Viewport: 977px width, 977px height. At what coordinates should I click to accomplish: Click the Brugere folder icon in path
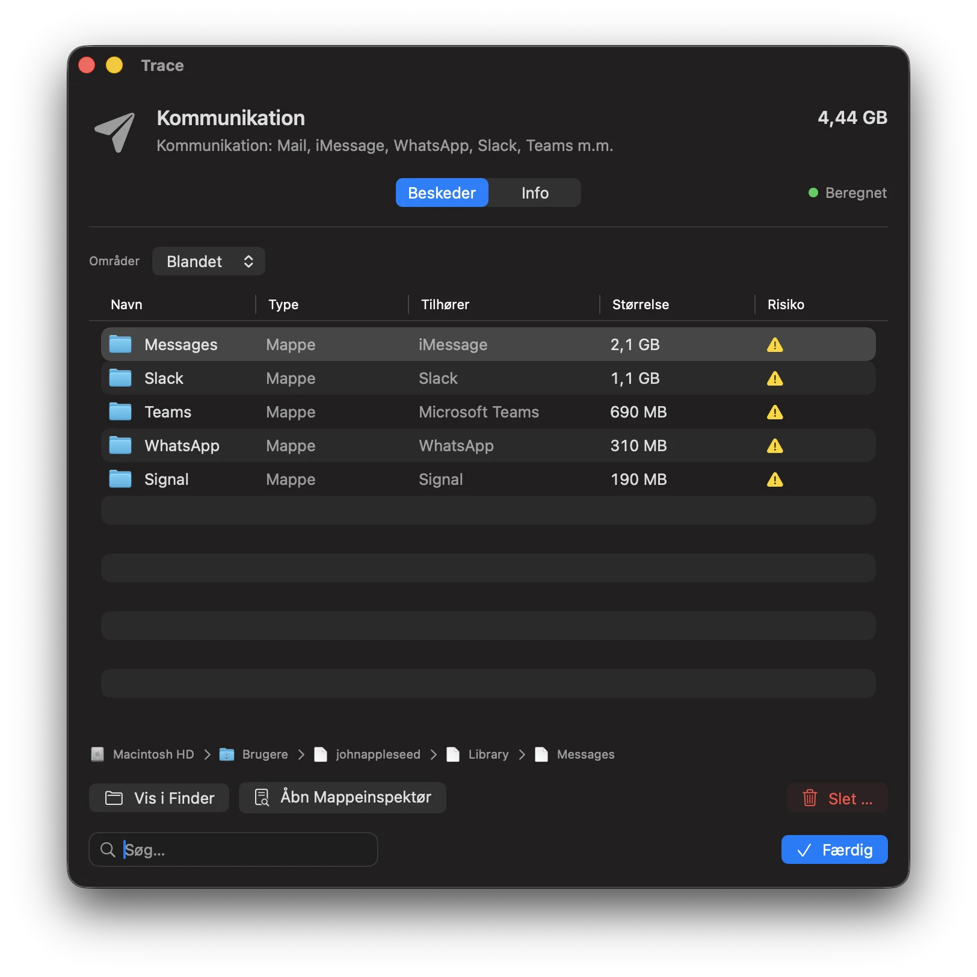[227, 754]
